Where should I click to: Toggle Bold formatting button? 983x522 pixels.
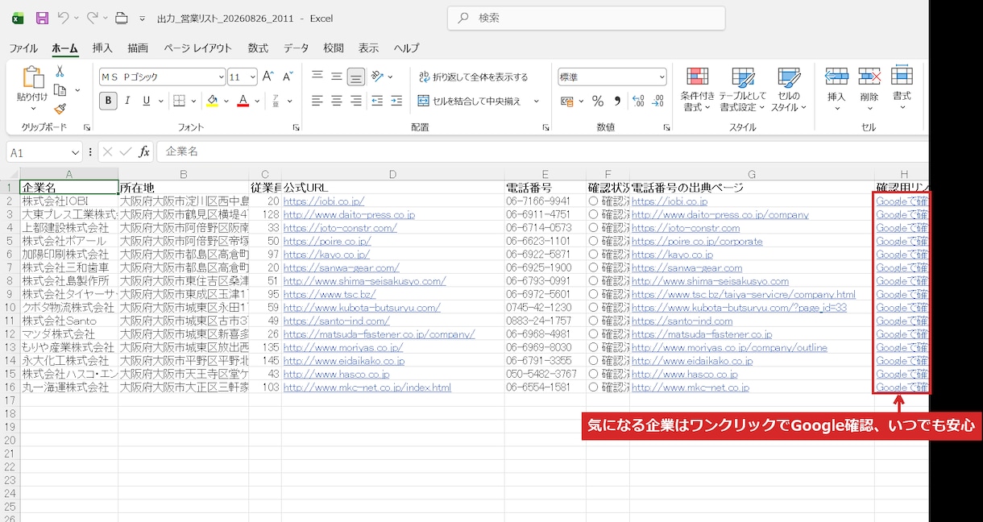click(108, 101)
